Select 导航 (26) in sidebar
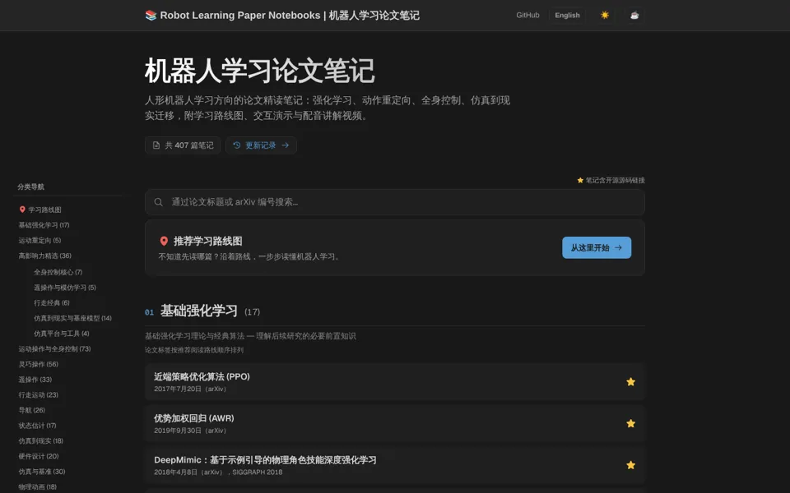Image resolution: width=790 pixels, height=493 pixels. coord(32,410)
